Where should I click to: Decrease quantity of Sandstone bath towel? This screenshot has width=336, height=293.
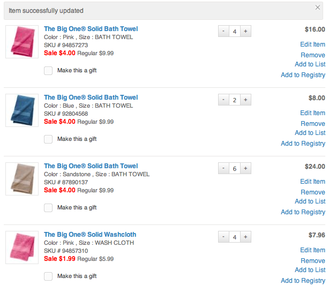coord(223,168)
